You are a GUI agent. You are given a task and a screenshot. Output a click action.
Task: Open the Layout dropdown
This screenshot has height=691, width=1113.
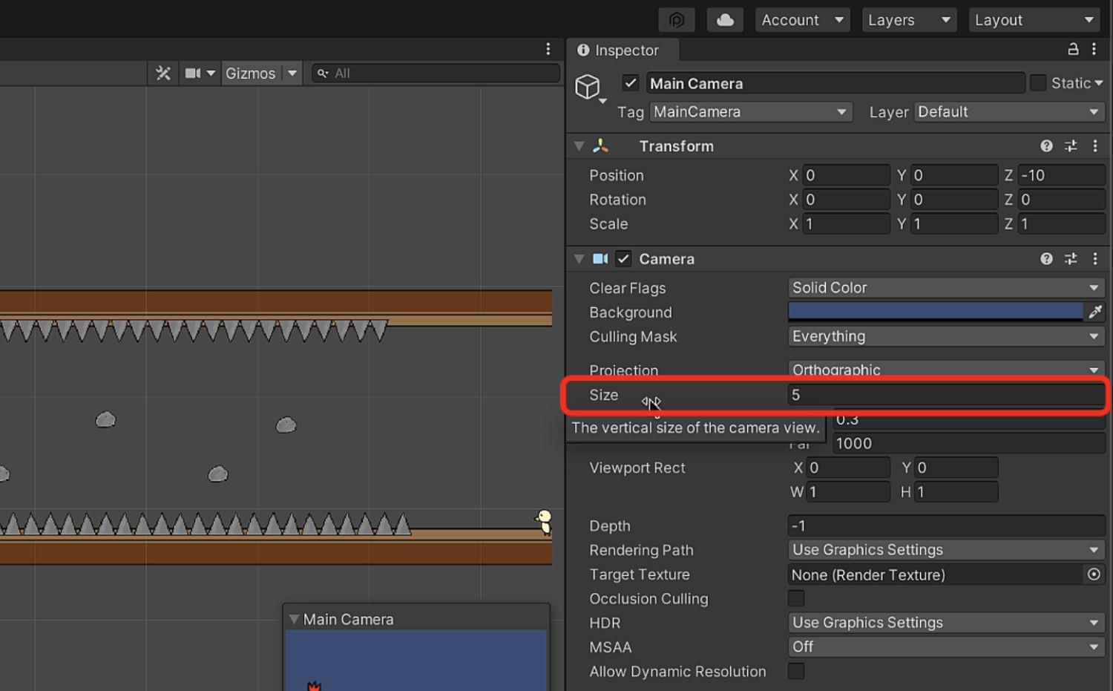pyautogui.click(x=1034, y=20)
